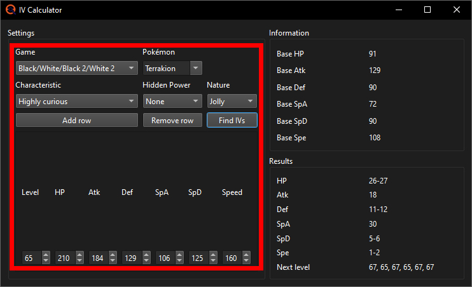
Task: Select the Def field showing 129
Action: pyautogui.click(x=130, y=258)
